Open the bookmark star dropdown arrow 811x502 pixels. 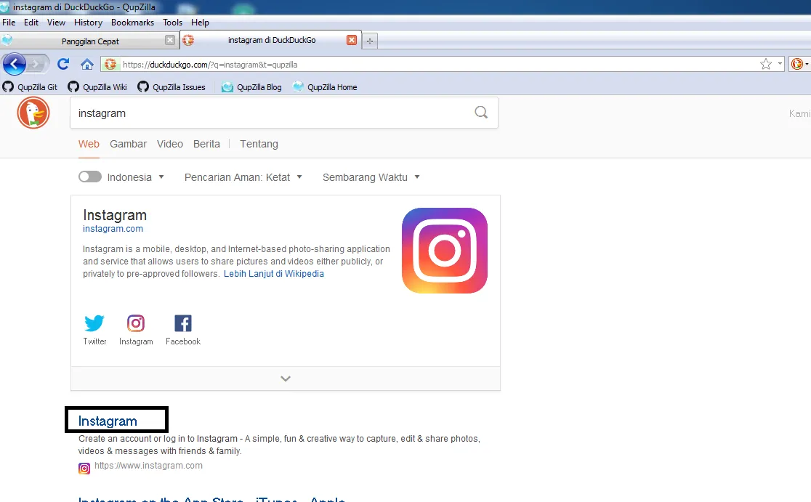(780, 64)
